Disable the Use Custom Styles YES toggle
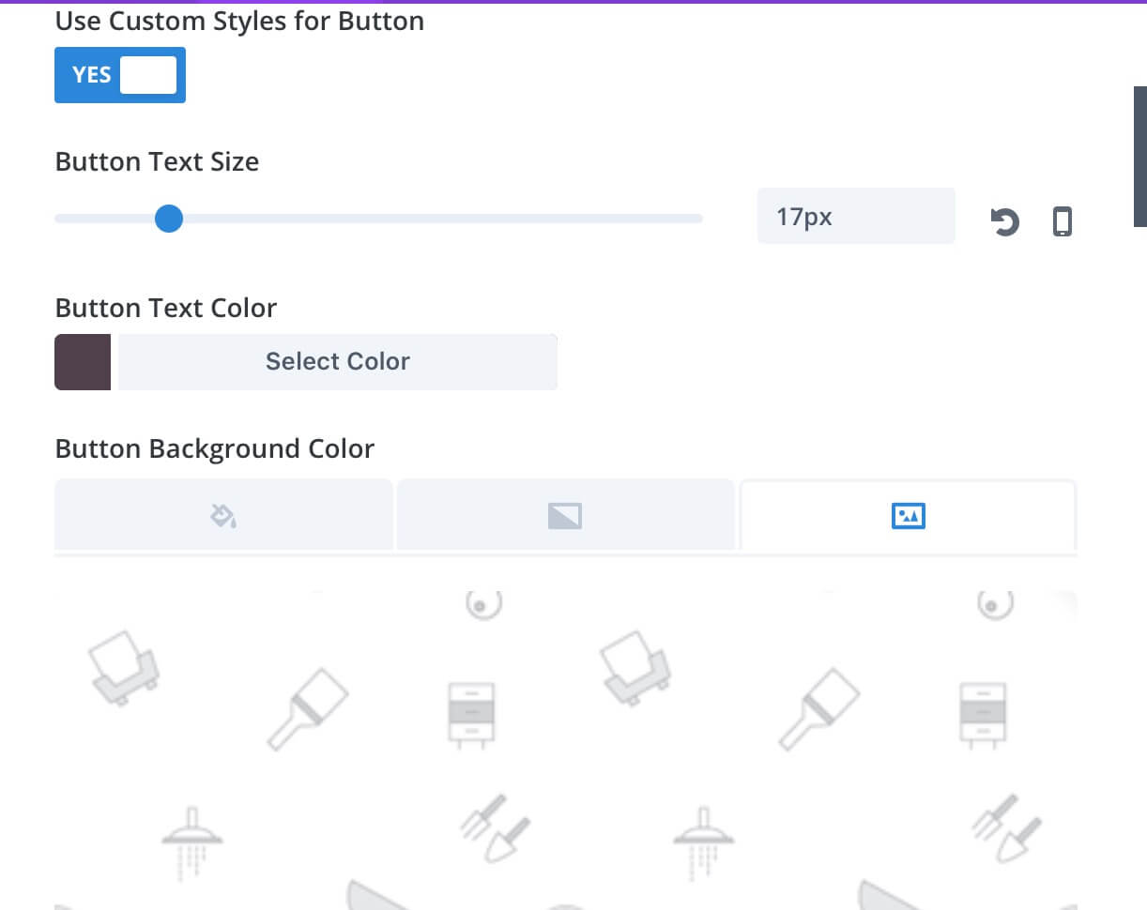Screen dimensions: 1147x910 point(120,75)
